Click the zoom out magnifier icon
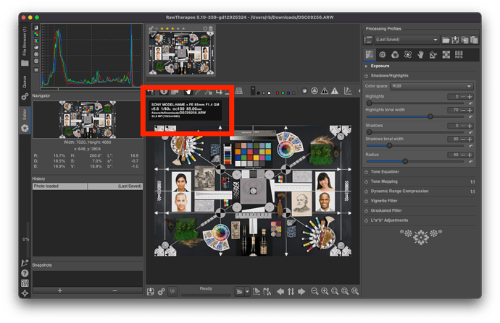Image resolution: width=500 pixels, height=323 pixels. click(314, 291)
